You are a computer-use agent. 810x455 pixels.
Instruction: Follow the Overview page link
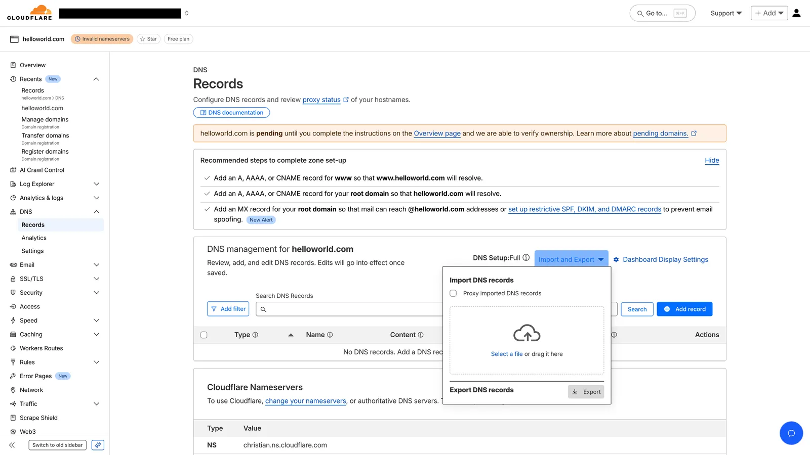click(437, 133)
